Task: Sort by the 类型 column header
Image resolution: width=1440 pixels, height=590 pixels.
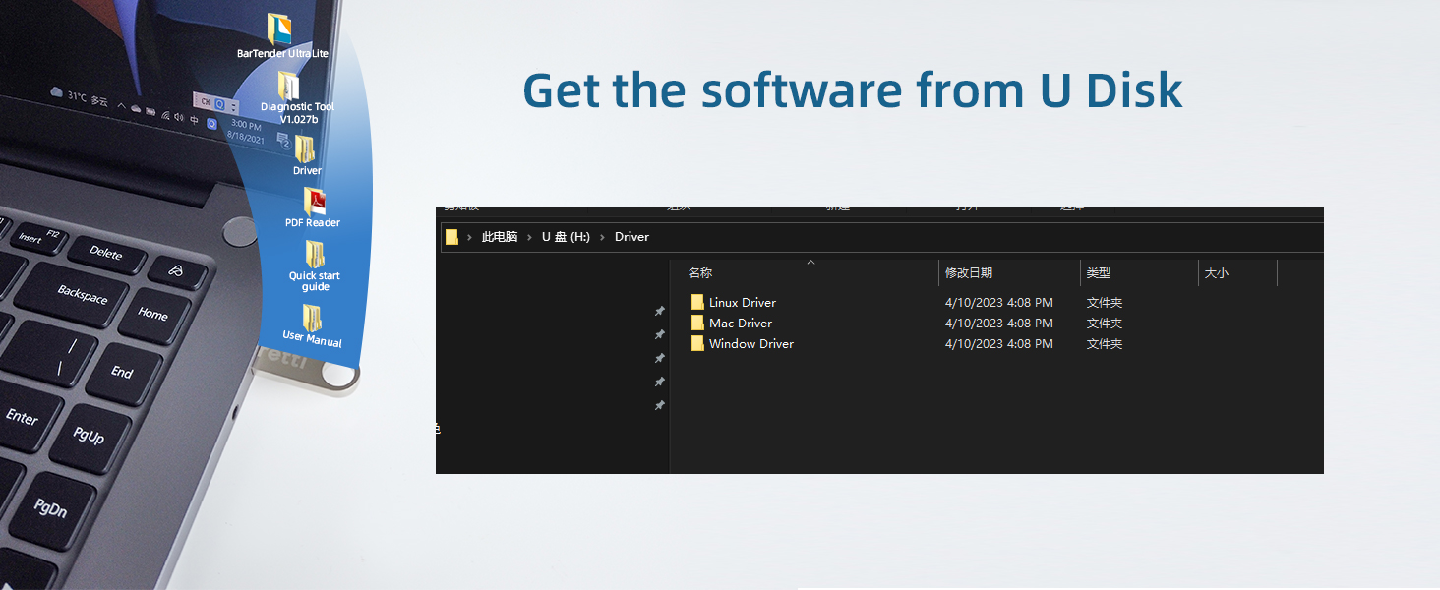Action: click(x=1099, y=273)
